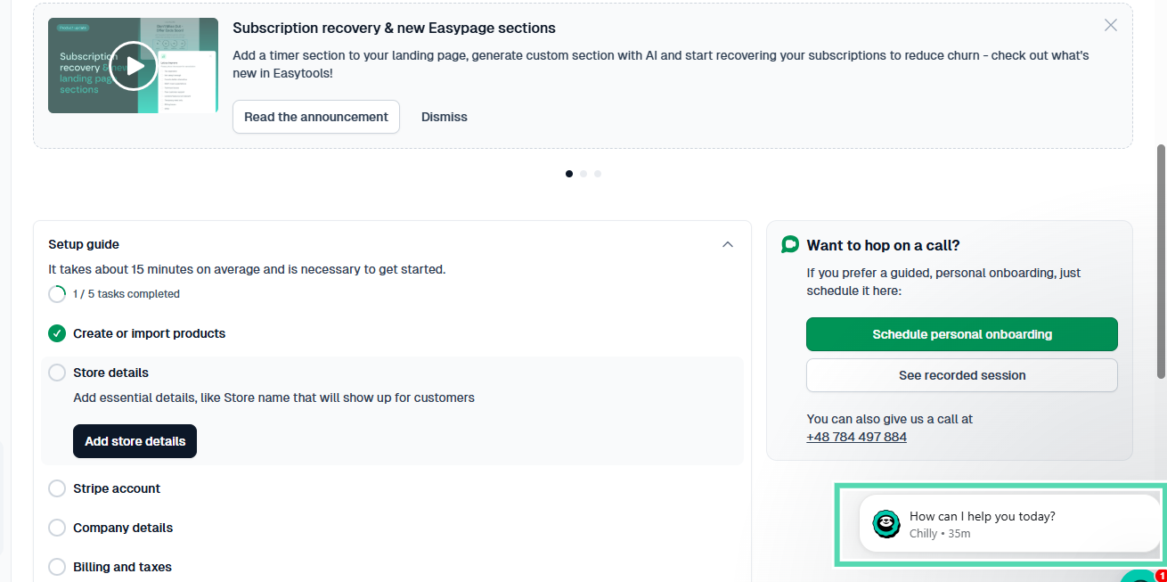Image resolution: width=1167 pixels, height=582 pixels.
Task: Click Schedule personal onboarding button
Action: click(x=962, y=334)
